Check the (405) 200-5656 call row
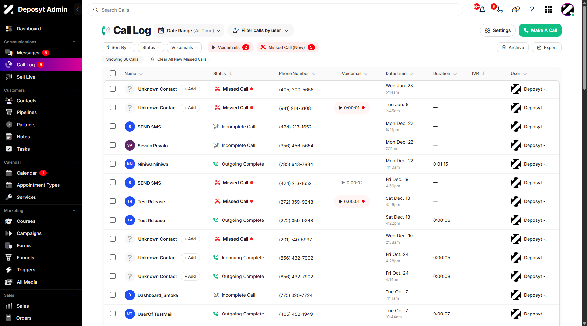Image resolution: width=587 pixels, height=326 pixels. pos(113,89)
